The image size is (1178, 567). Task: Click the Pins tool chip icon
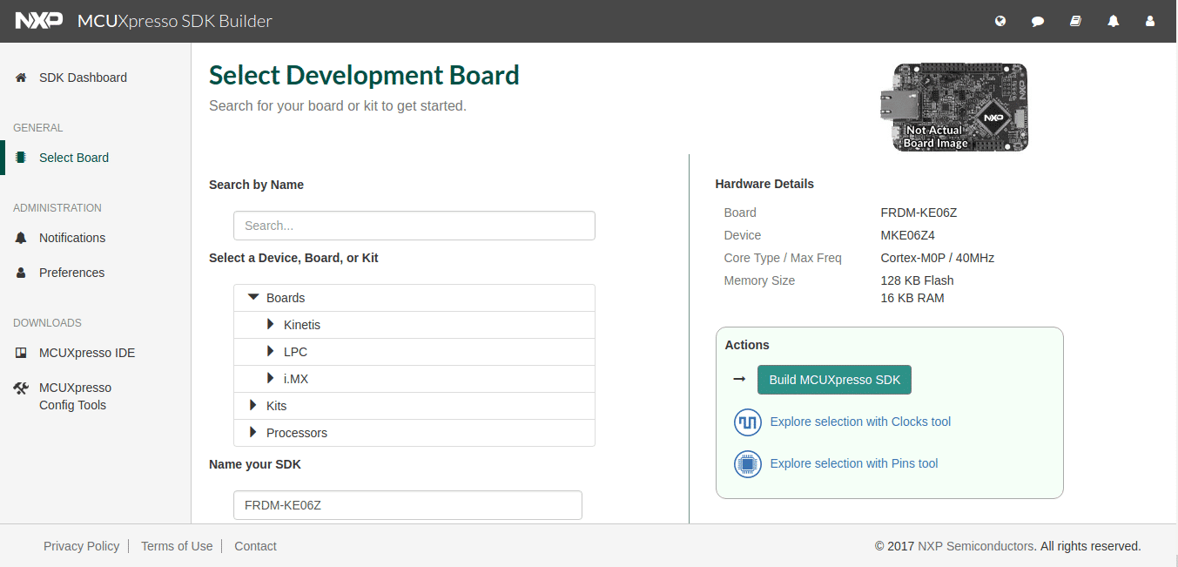coord(747,464)
